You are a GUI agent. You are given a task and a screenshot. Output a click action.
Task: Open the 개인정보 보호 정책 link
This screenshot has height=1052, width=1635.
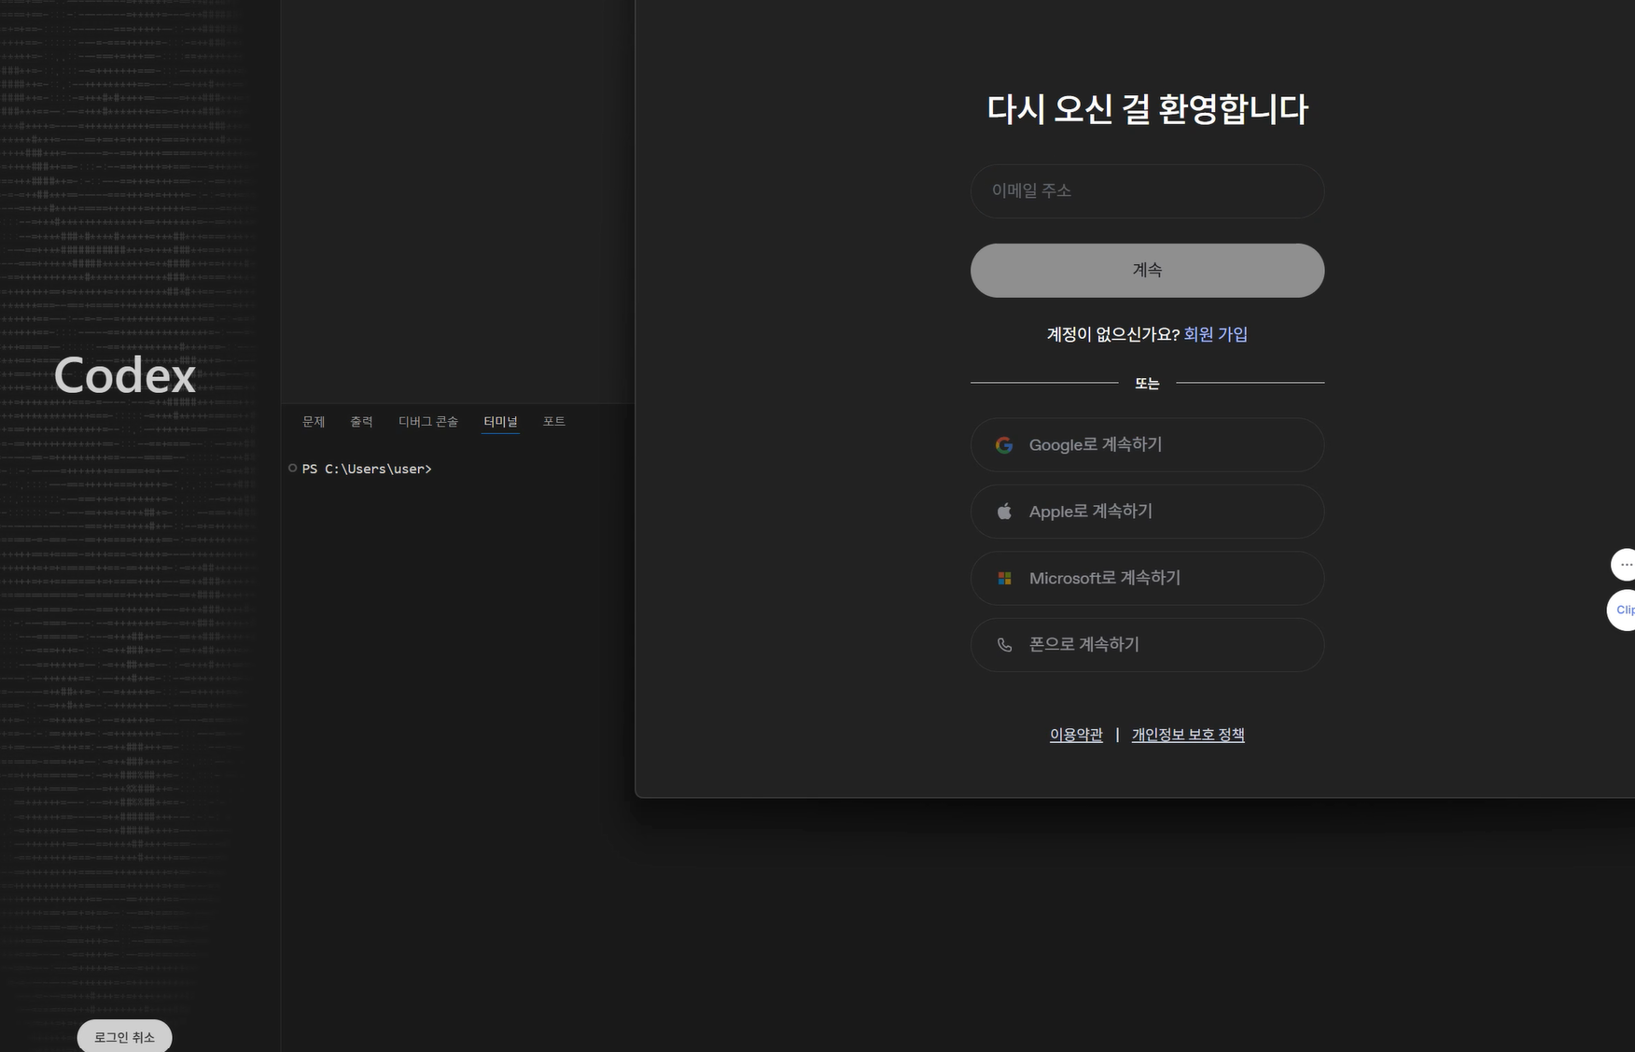coord(1188,735)
